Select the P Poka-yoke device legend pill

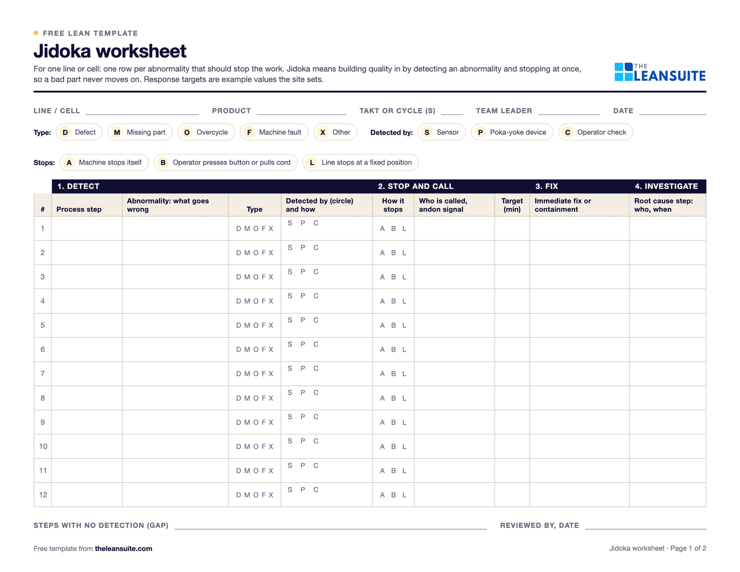click(x=512, y=132)
